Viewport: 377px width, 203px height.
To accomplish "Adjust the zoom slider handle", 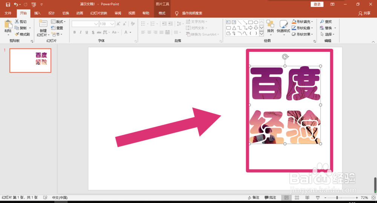I will pyautogui.click(x=337, y=197).
